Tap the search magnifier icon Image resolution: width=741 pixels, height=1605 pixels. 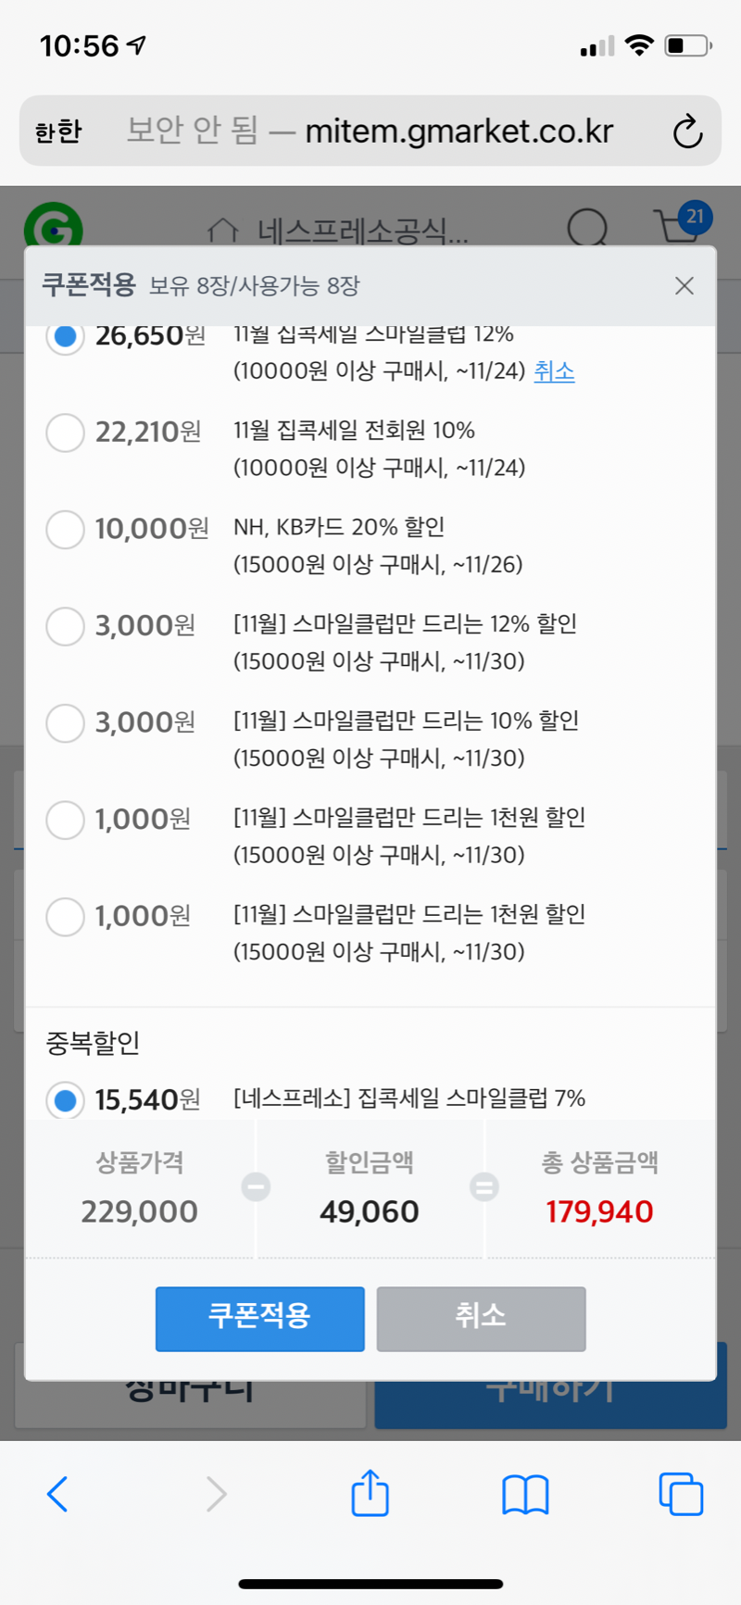pos(587,227)
